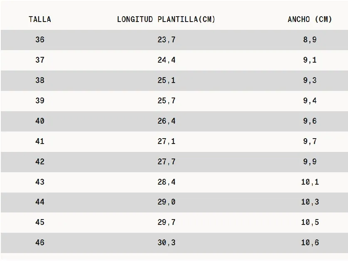The image size is (348, 261).
Task: Click size 40 row label
Action: [40, 121]
